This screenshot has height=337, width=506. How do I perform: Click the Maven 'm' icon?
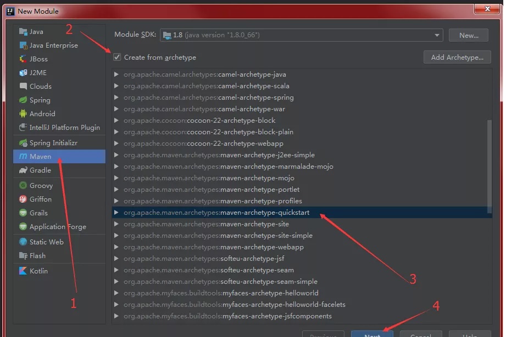23,156
